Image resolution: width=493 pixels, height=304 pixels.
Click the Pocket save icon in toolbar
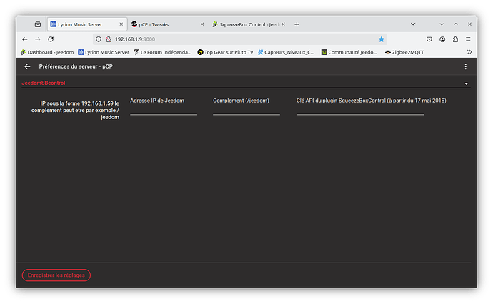(429, 39)
